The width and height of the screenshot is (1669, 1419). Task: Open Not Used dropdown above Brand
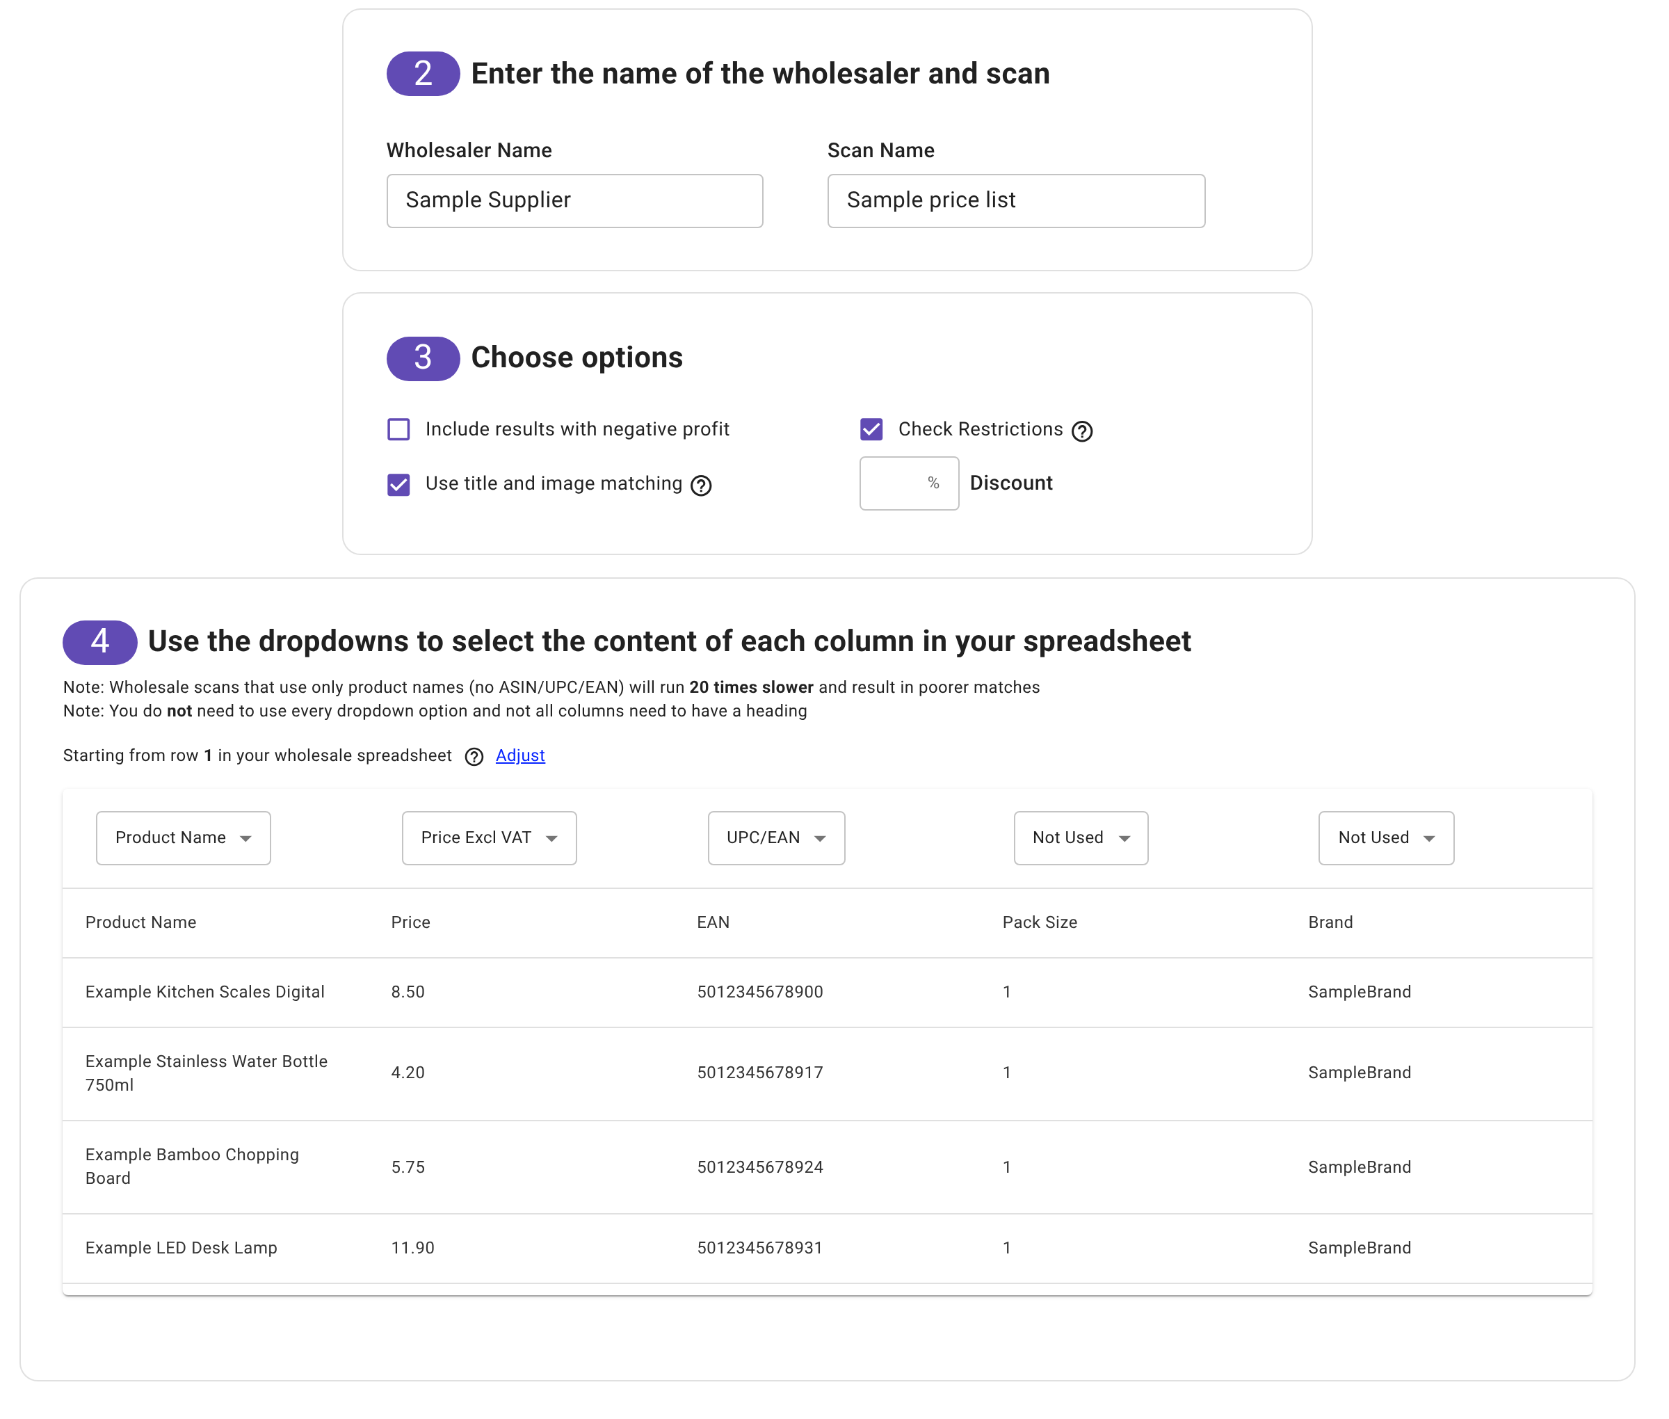coord(1386,837)
